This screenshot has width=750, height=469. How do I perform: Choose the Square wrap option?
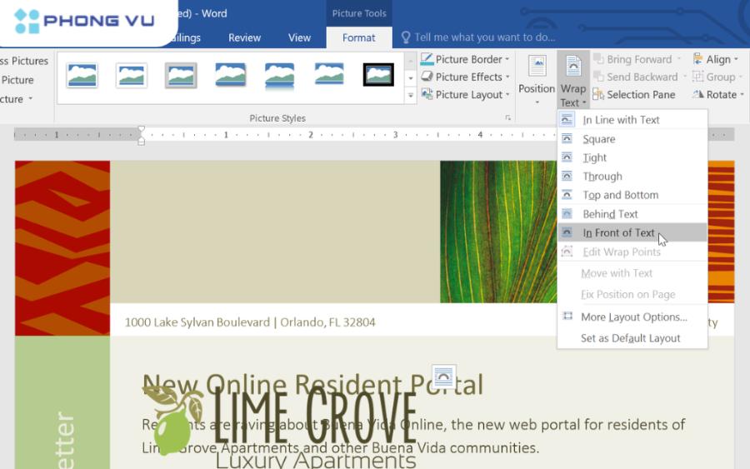pos(599,139)
